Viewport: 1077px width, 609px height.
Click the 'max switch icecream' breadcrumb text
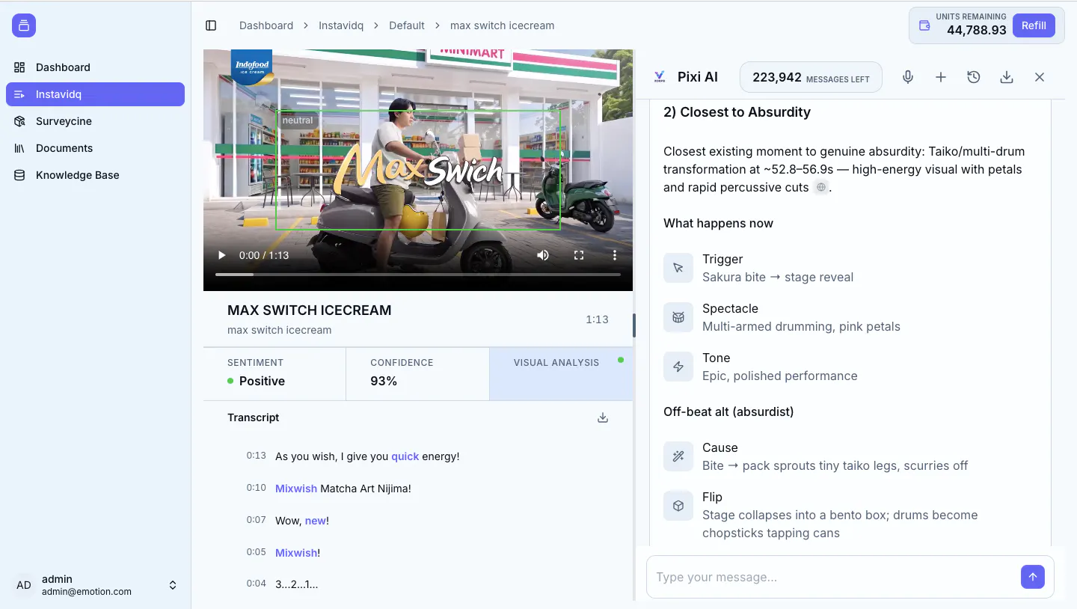click(x=502, y=25)
